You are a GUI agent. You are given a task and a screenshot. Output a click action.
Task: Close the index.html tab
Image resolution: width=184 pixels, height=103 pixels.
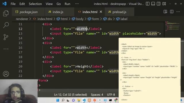point(101,12)
